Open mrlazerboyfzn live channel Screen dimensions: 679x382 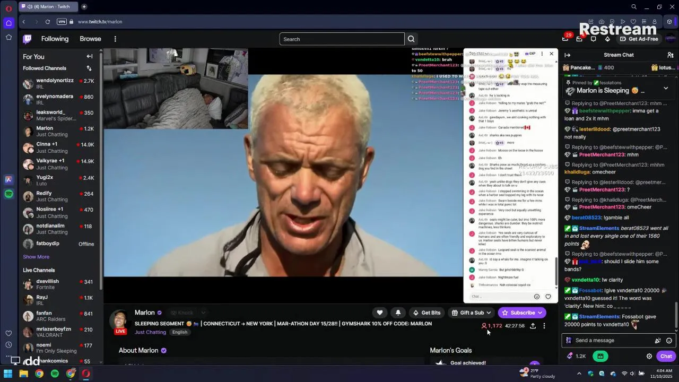(x=58, y=332)
